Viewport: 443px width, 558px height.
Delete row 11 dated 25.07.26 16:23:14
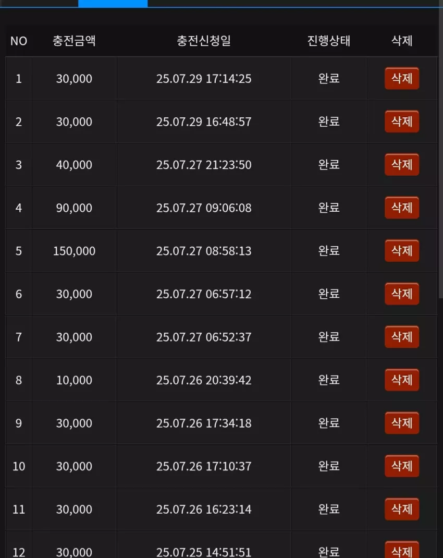tap(402, 509)
